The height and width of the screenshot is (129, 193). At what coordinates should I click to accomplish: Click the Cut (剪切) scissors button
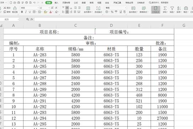pyautogui.click(x=7, y=8)
